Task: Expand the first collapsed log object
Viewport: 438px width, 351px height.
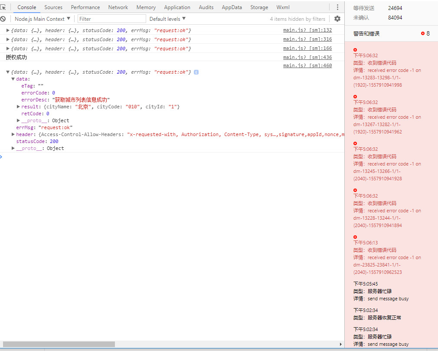Action: 8,30
